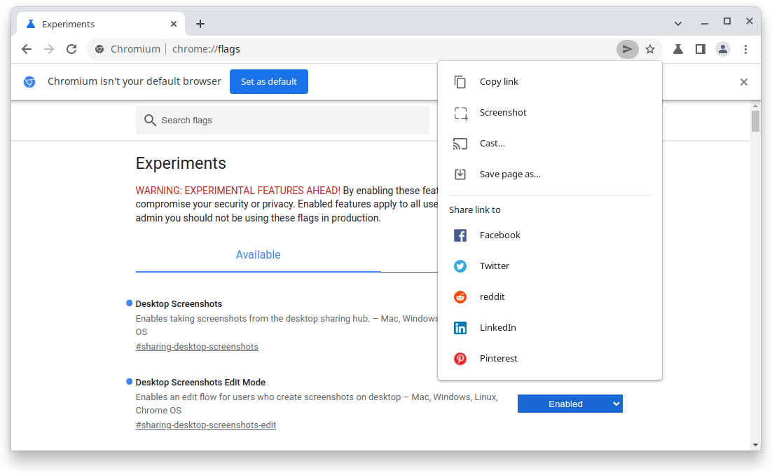The height and width of the screenshot is (473, 772).
Task: Open the side panel icon
Action: (700, 49)
